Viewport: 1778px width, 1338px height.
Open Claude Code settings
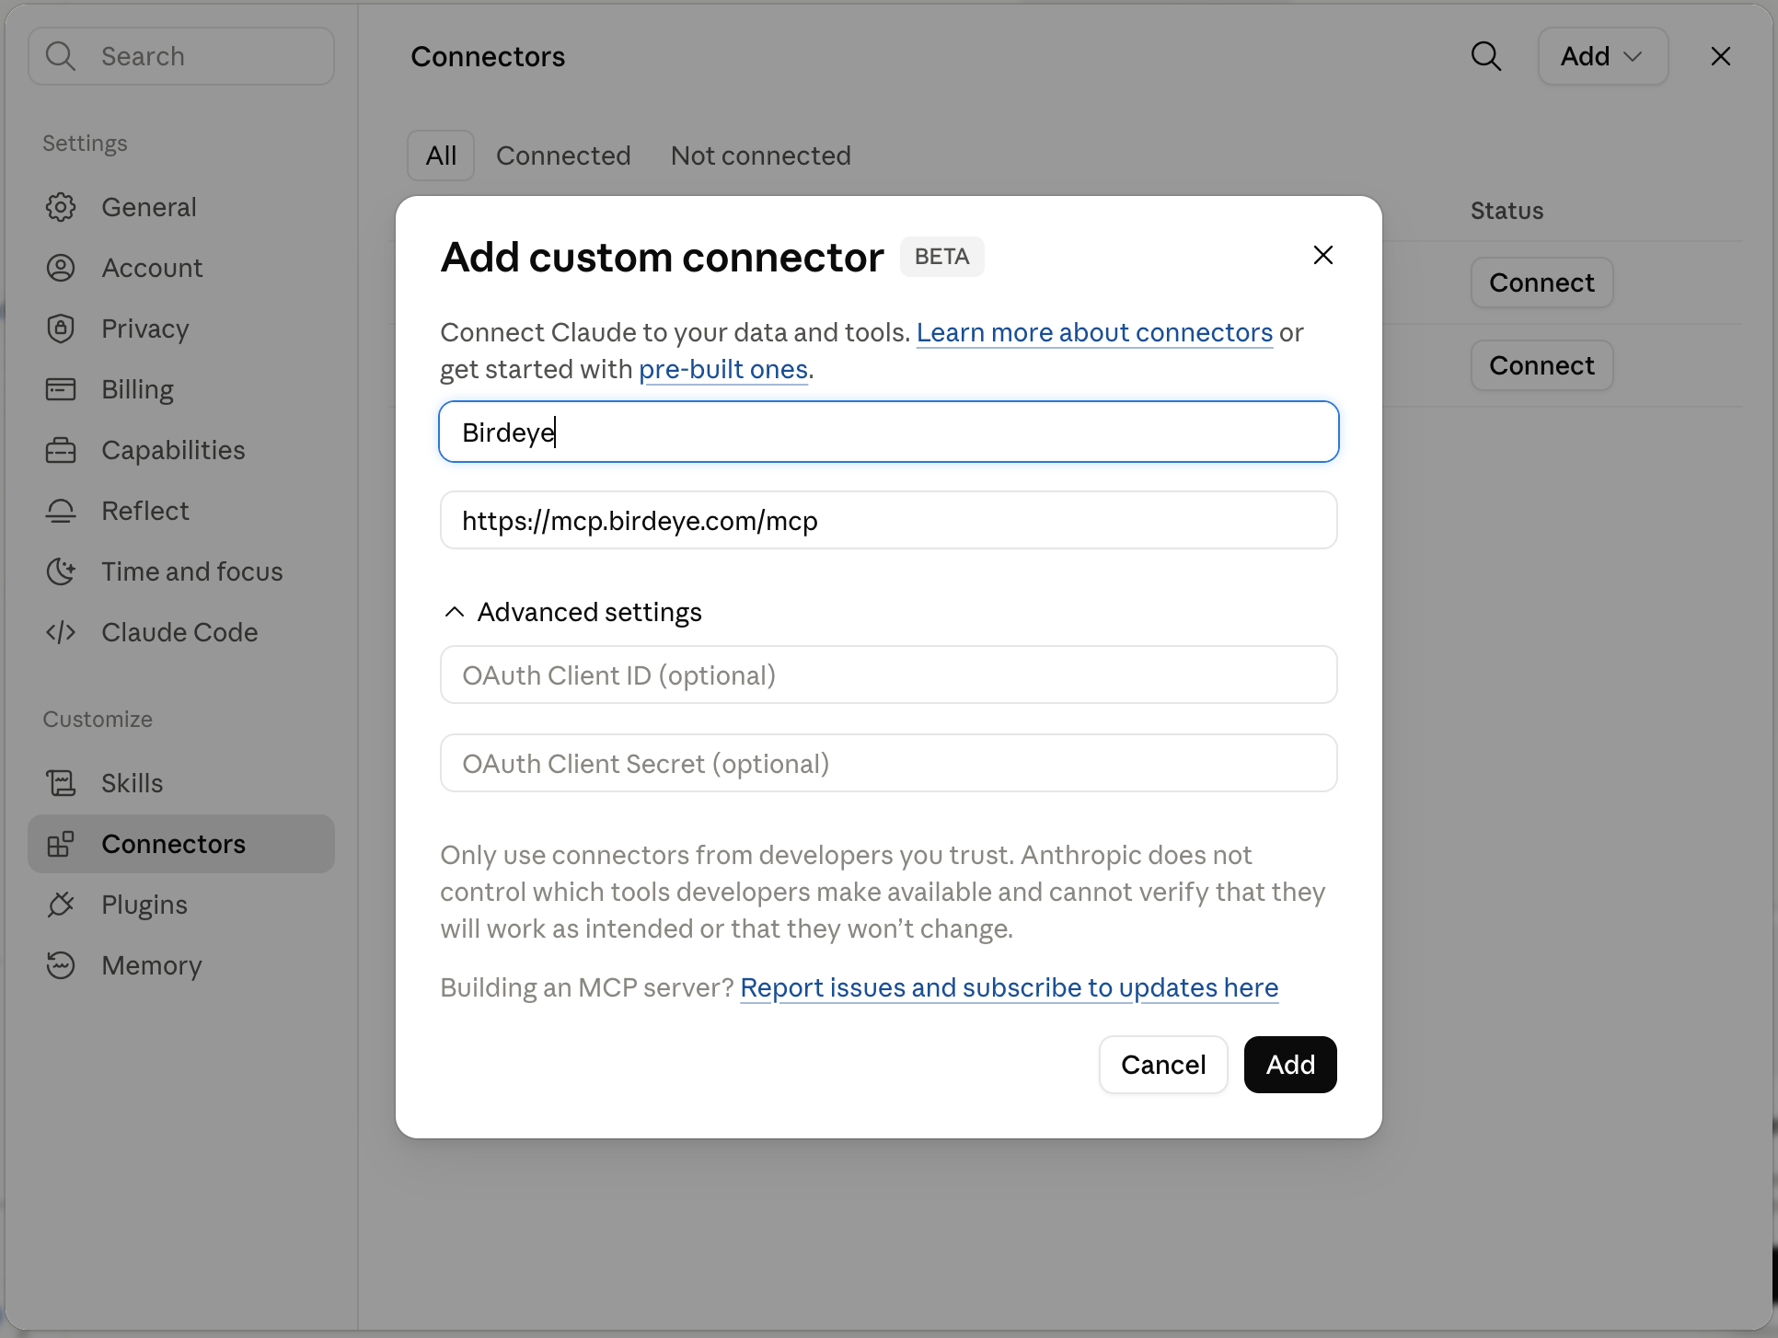click(x=181, y=632)
